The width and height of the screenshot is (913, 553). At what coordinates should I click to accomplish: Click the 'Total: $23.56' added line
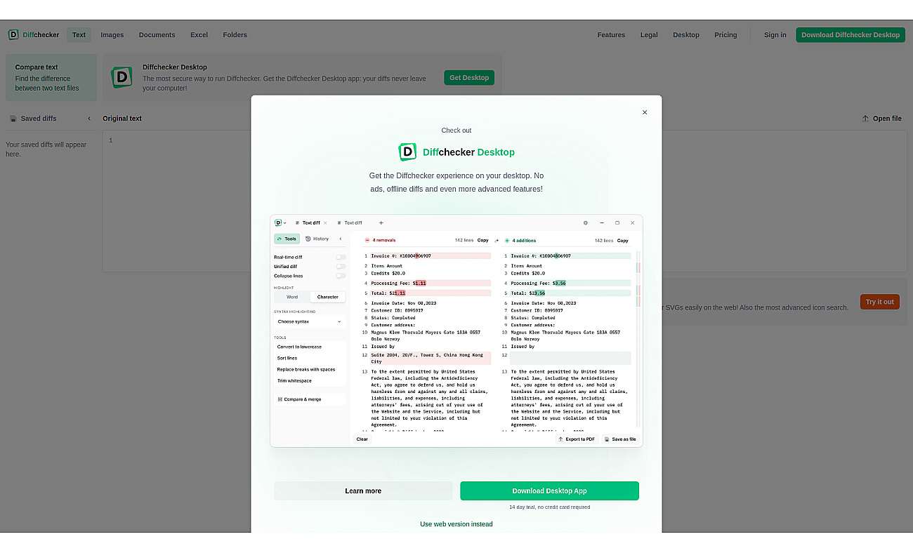(570, 293)
